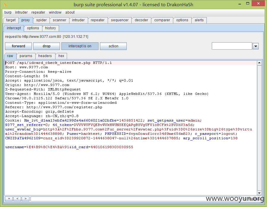Select the intercept sub-tab

[x=14, y=28]
